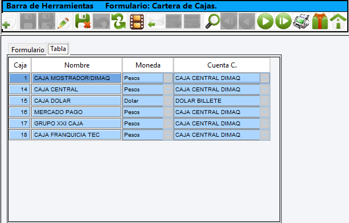Click the green floppy with red X icon

click(83, 22)
